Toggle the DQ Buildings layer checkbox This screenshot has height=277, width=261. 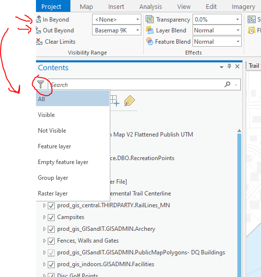tap(51, 253)
